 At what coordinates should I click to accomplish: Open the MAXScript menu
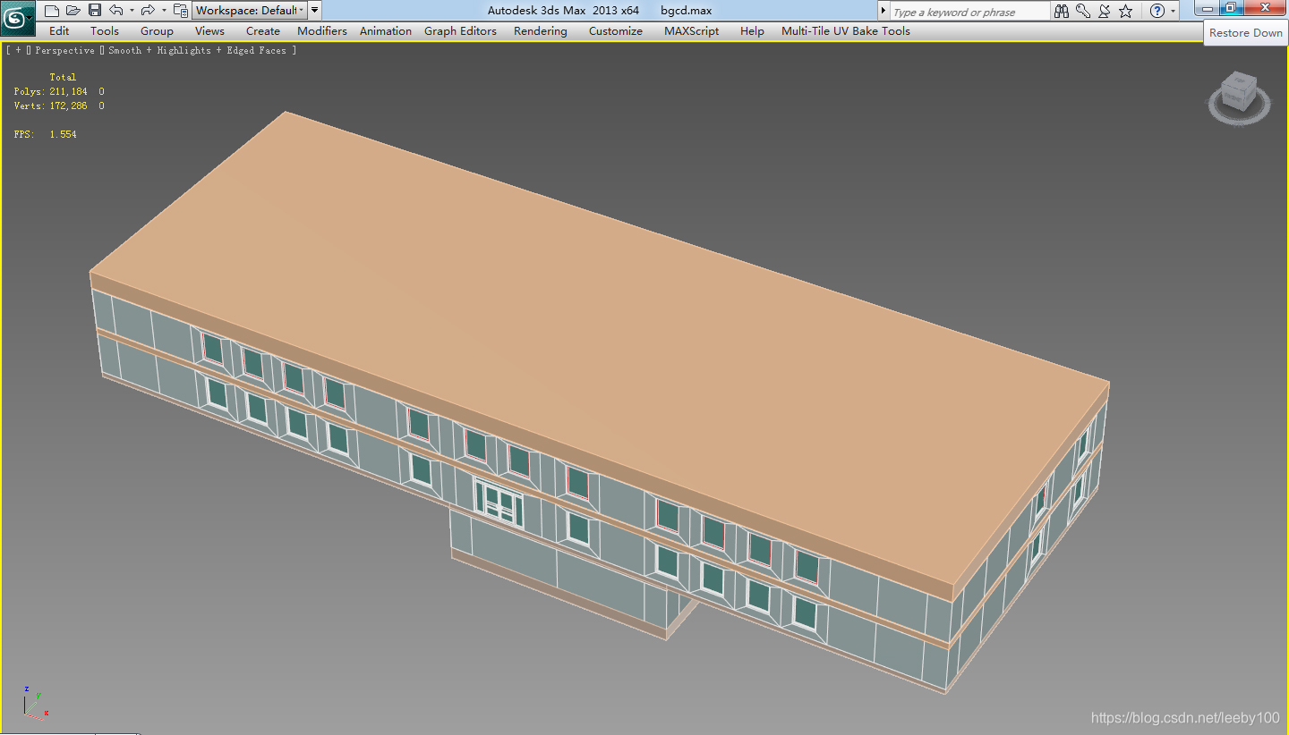692,30
